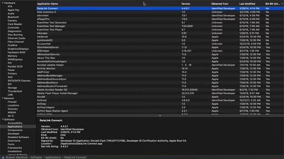Select Accessibility under Software

point(15,123)
